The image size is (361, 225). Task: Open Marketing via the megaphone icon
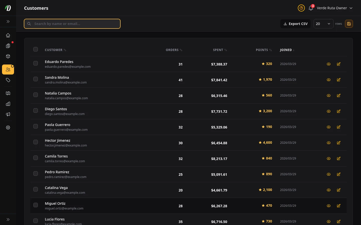[8, 114]
